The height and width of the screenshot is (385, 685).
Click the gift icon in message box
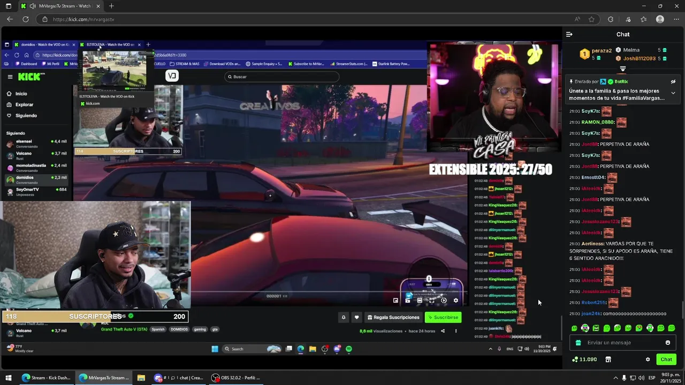click(x=578, y=343)
